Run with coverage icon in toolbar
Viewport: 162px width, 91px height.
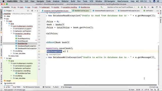tap(145, 7)
